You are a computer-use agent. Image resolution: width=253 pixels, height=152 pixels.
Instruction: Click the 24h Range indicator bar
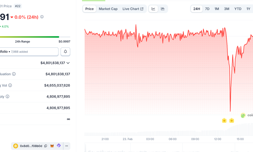[35, 37]
